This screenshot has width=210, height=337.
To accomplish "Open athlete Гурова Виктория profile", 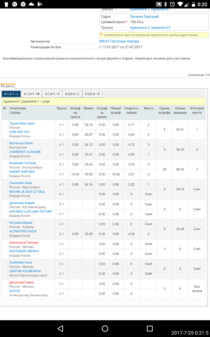I will [x=22, y=123].
